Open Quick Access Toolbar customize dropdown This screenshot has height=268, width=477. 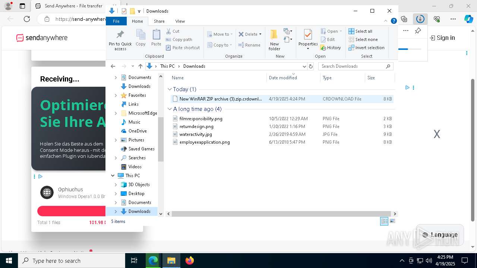pos(139,11)
